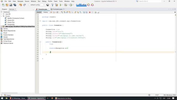The height and width of the screenshot is (100, 177).
Task: Click the first garbage collection icon after memory bar
Action: point(89,5)
